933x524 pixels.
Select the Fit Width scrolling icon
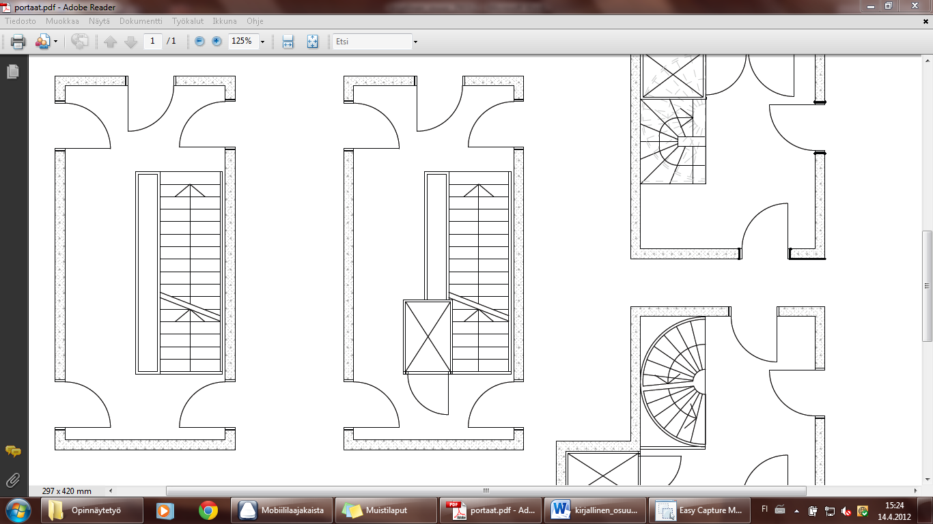coord(288,42)
